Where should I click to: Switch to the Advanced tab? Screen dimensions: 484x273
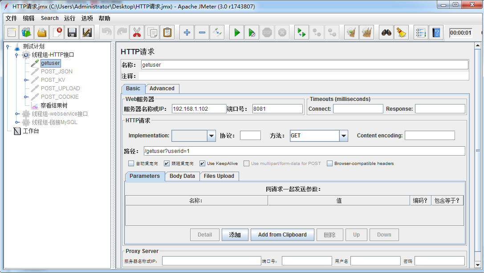coord(162,88)
